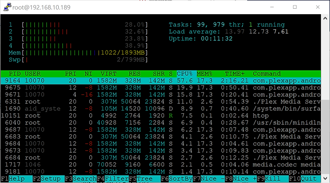Image resolution: width=330 pixels, height=183 pixels.
Task: Sort by VIRT column header
Action: click(109, 74)
